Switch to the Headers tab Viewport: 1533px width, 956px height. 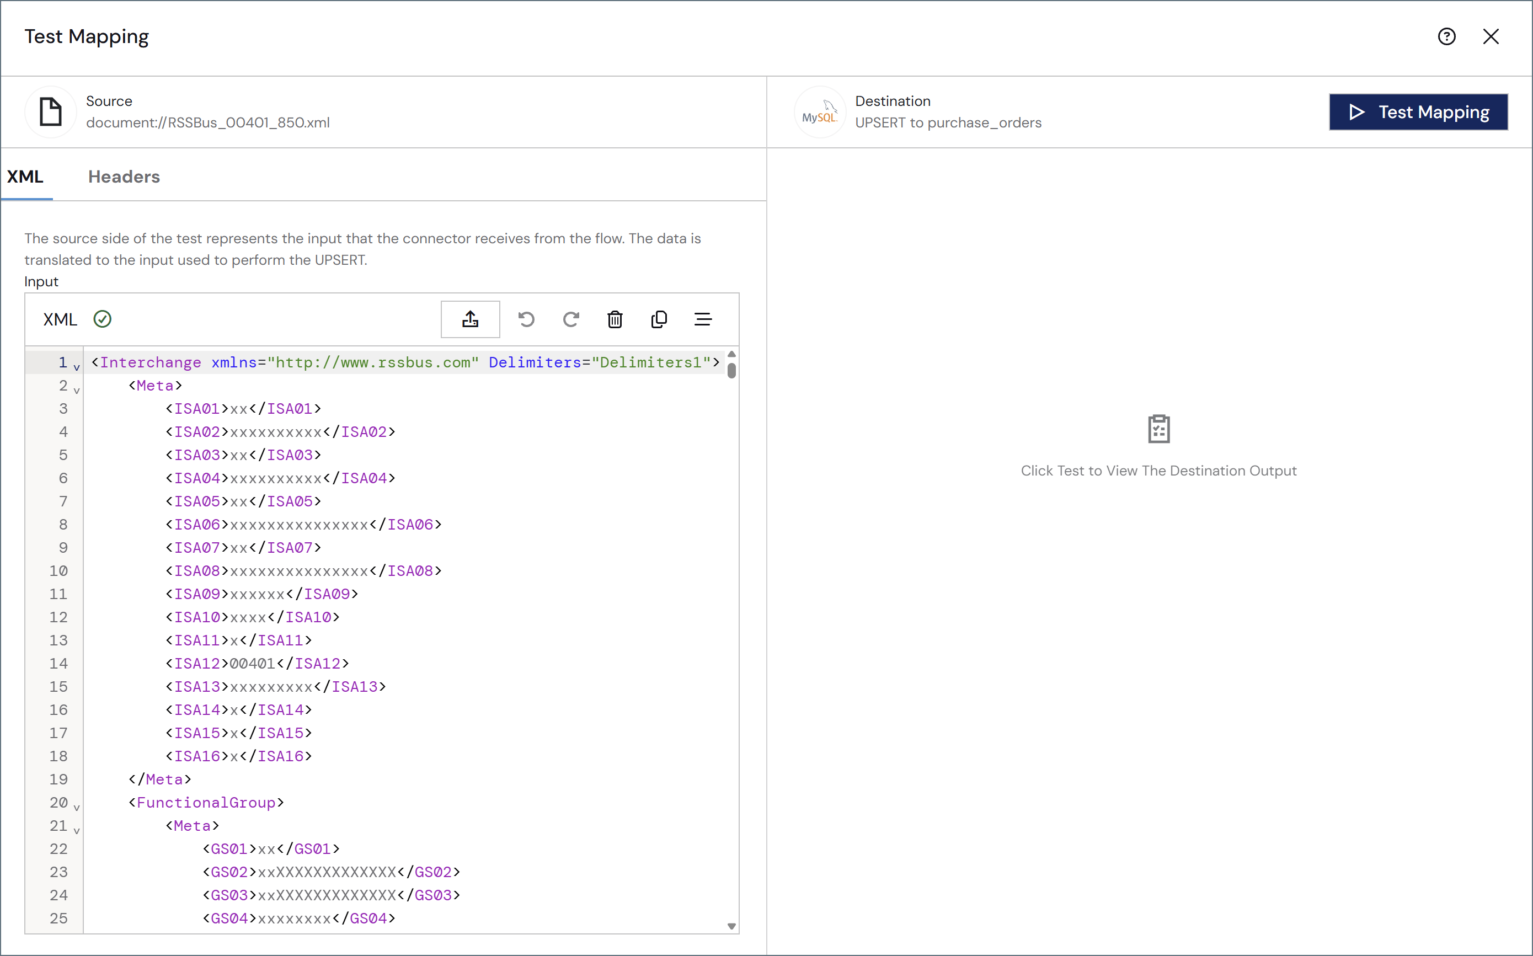(x=124, y=177)
